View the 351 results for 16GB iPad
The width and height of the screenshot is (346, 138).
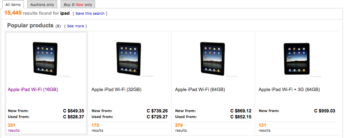[14, 127]
